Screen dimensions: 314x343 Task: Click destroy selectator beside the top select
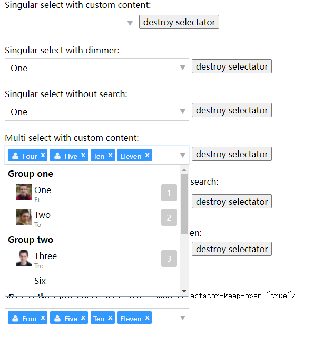tap(179, 22)
